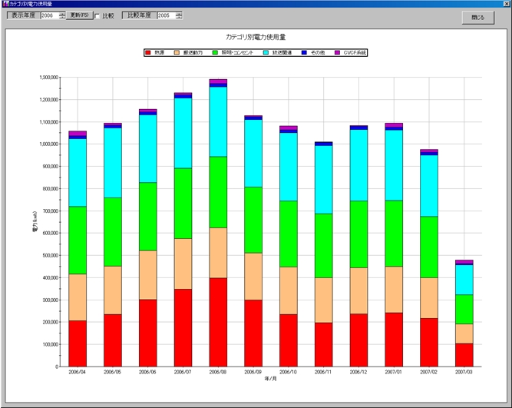The height and width of the screenshot is (408, 512).
Task: Click the 100,000 y-axis value
Action: click(51, 344)
